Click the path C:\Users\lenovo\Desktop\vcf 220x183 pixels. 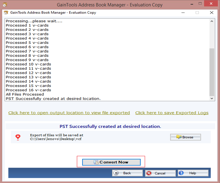point(56,139)
